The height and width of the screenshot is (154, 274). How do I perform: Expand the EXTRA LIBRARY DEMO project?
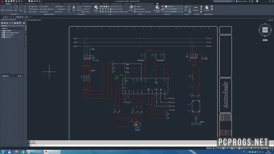tap(2, 33)
